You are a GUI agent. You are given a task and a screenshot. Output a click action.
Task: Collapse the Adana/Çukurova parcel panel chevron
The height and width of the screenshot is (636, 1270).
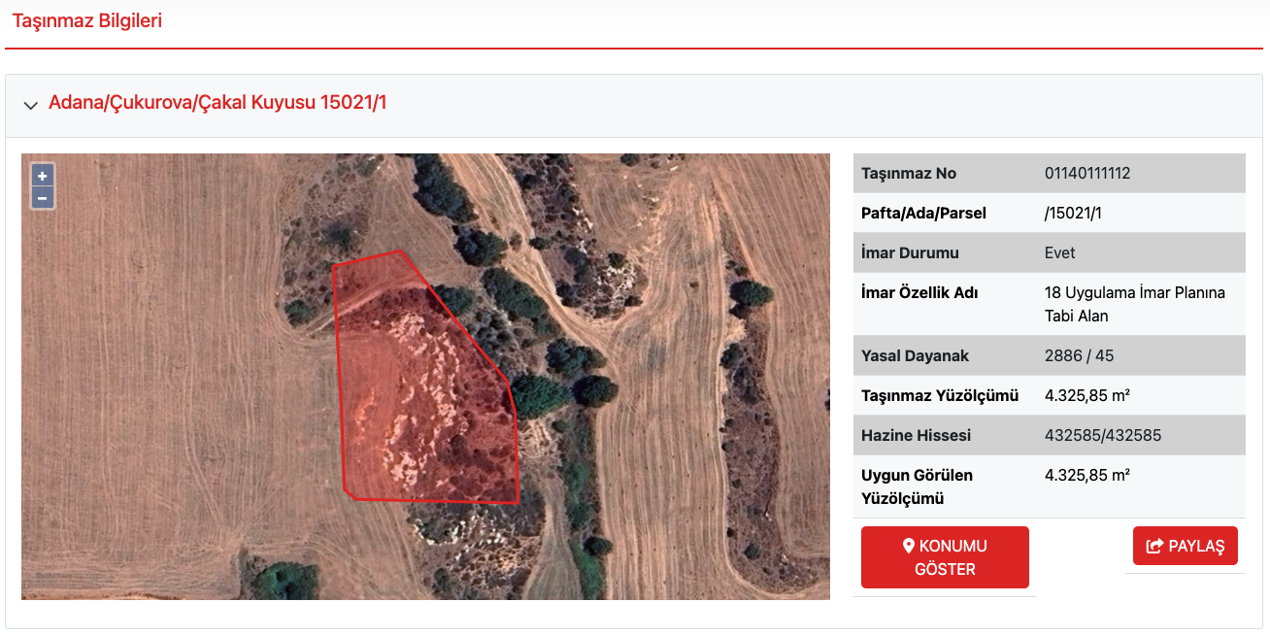[x=31, y=105]
